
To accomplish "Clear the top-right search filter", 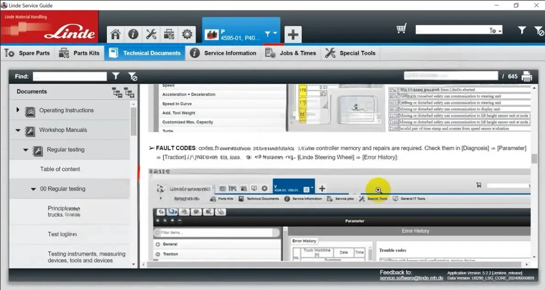I will point(539,31).
